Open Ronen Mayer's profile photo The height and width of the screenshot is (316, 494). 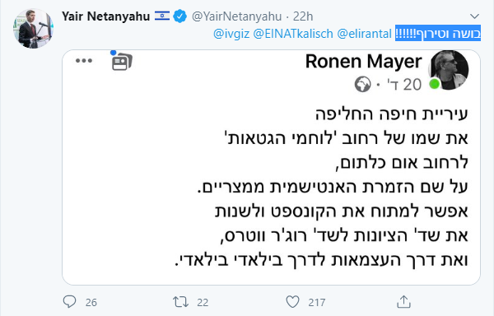(448, 70)
